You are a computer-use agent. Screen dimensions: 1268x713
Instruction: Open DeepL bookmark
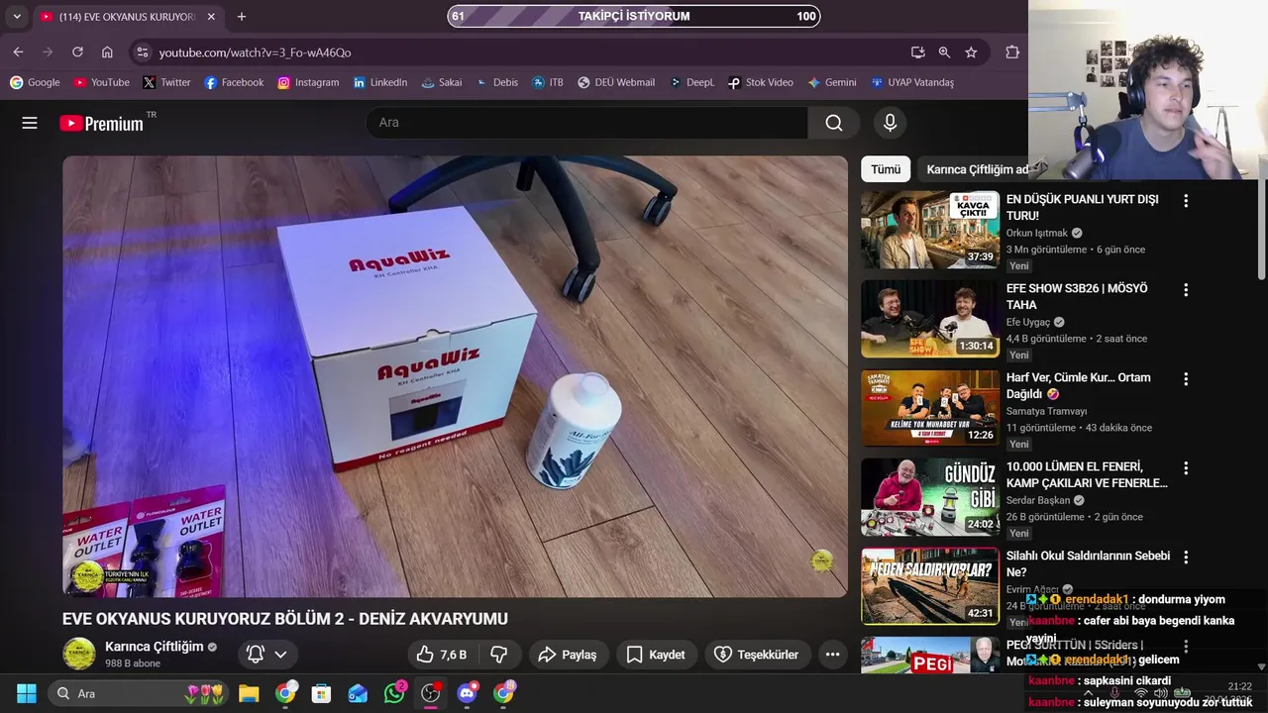pyautogui.click(x=691, y=82)
